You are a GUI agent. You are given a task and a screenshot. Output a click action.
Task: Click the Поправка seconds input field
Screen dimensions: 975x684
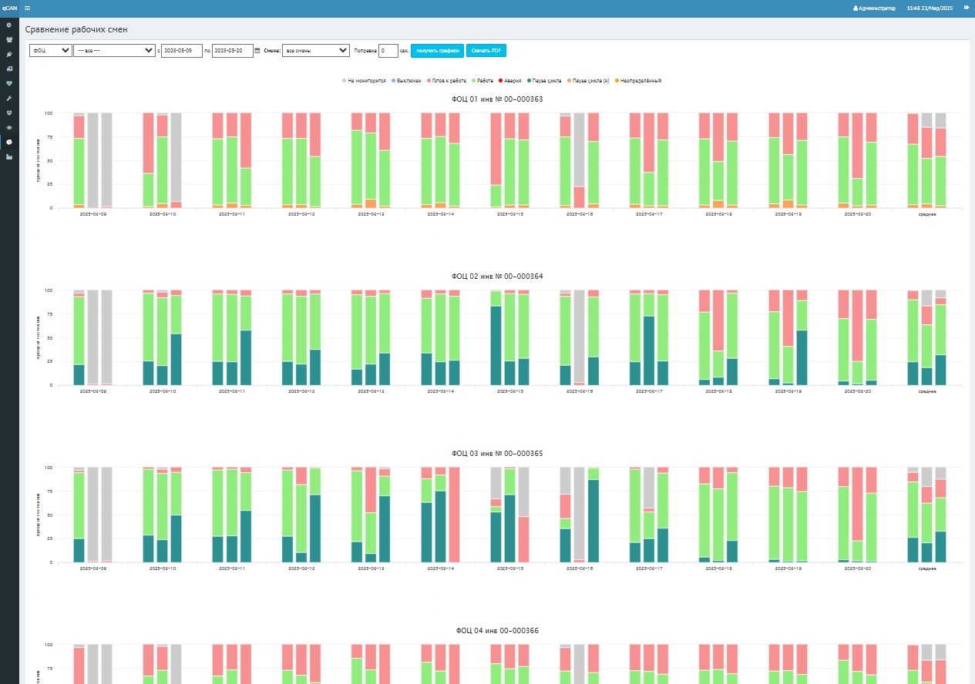coord(388,51)
